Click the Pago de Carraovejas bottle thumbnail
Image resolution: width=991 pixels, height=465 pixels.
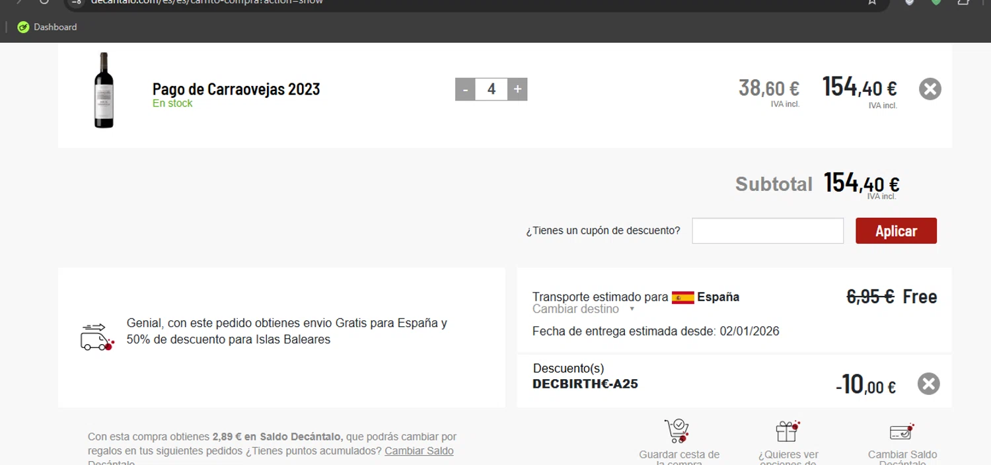point(104,90)
